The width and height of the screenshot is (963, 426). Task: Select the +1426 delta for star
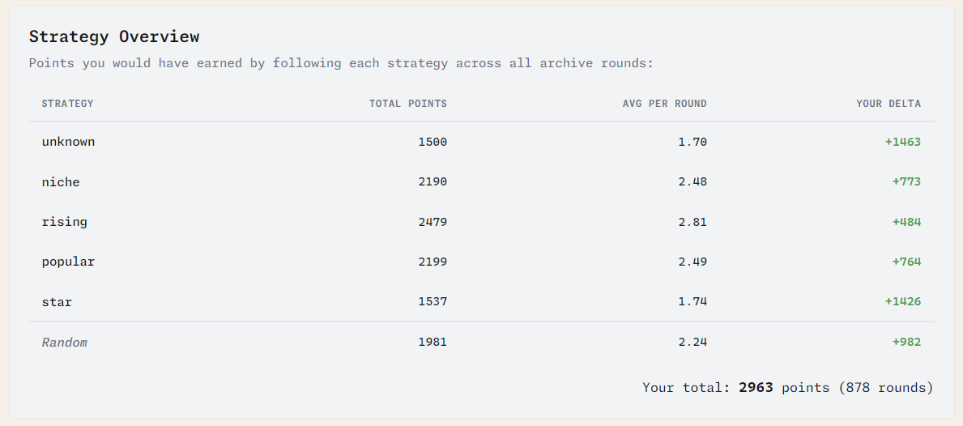coord(902,302)
